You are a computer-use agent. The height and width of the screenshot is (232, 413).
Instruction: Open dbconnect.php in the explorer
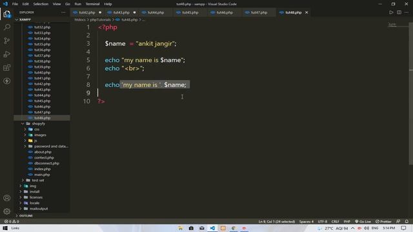[46, 163]
